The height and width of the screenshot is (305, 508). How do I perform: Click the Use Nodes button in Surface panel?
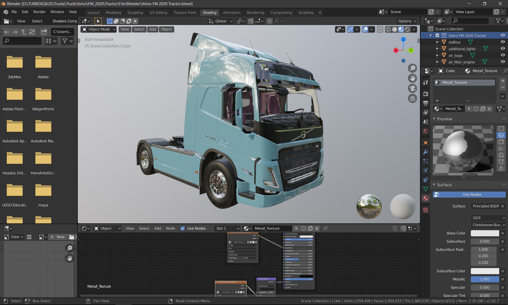pos(469,195)
